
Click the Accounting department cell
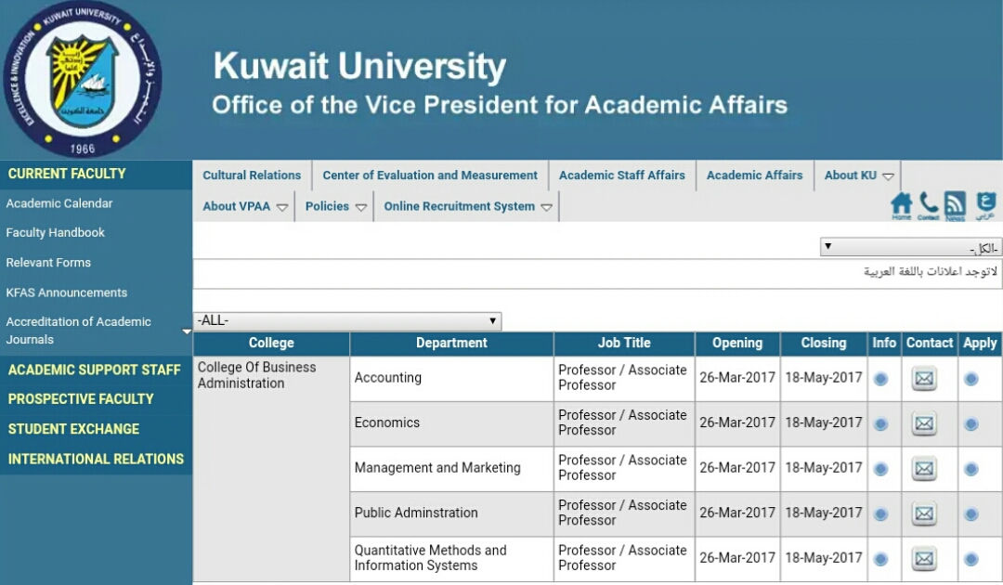[x=451, y=379]
